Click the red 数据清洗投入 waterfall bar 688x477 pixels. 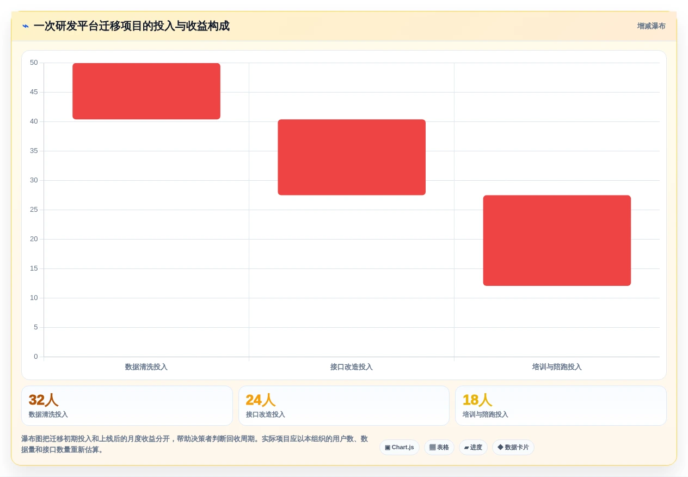coord(146,91)
